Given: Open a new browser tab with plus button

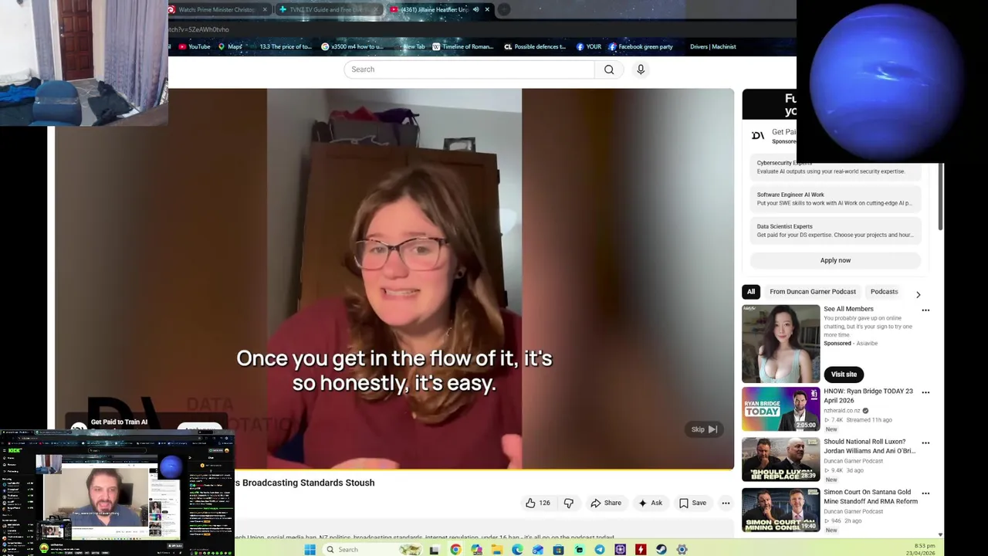Looking at the screenshot, I should click(504, 10).
